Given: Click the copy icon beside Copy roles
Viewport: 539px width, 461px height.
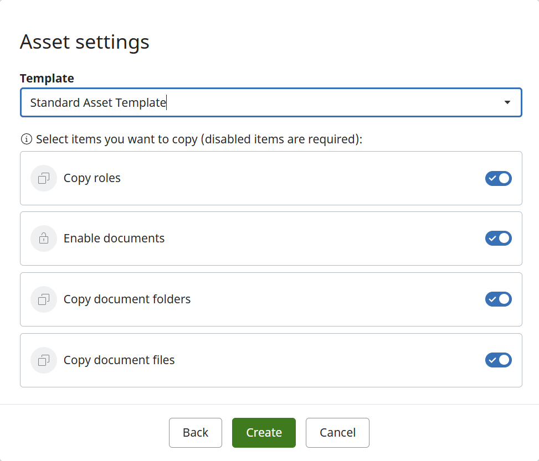Looking at the screenshot, I should click(x=44, y=178).
